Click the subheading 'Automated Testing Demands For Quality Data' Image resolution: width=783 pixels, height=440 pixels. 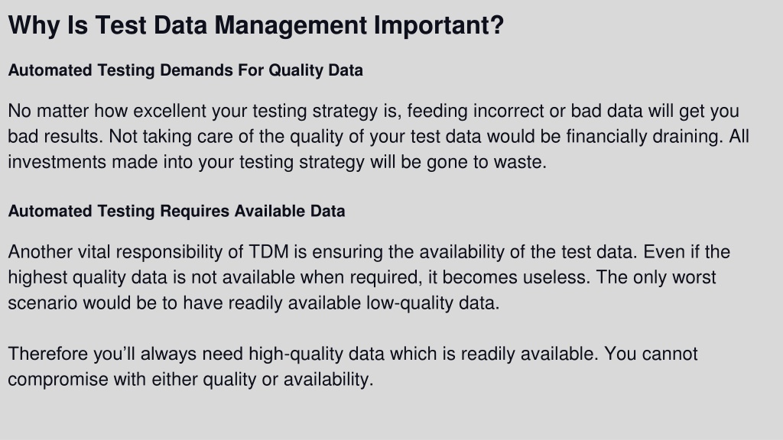[x=185, y=70]
